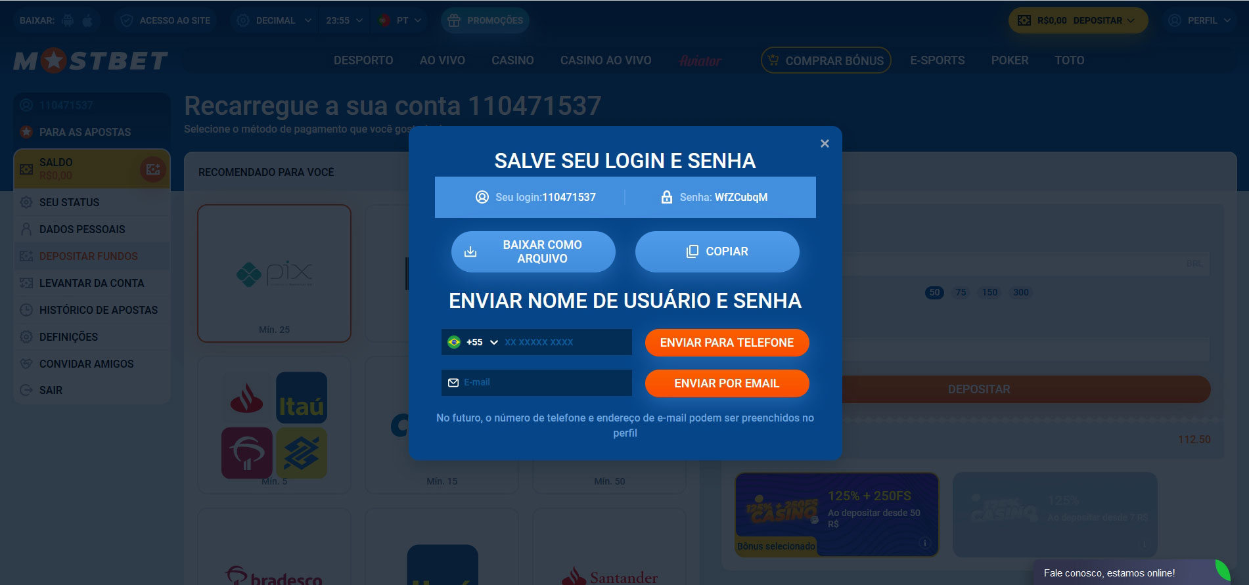Click the Saldo deposit icon button
Viewport: 1249px width, 585px height.
click(x=153, y=169)
